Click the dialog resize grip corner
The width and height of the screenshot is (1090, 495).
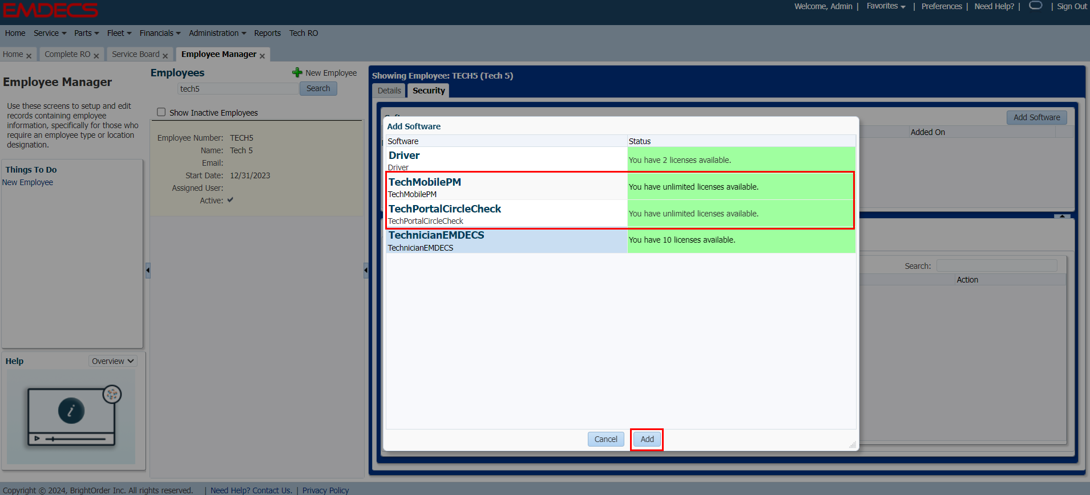pyautogui.click(x=853, y=445)
